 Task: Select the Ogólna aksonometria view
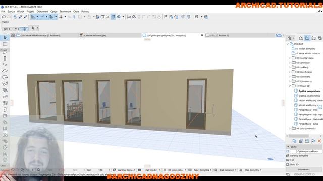click(309, 96)
